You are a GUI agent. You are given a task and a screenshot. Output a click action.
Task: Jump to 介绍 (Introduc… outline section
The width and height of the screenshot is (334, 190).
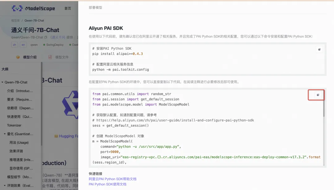(20, 91)
